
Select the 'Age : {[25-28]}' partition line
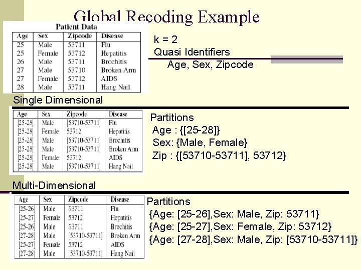coord(186,130)
